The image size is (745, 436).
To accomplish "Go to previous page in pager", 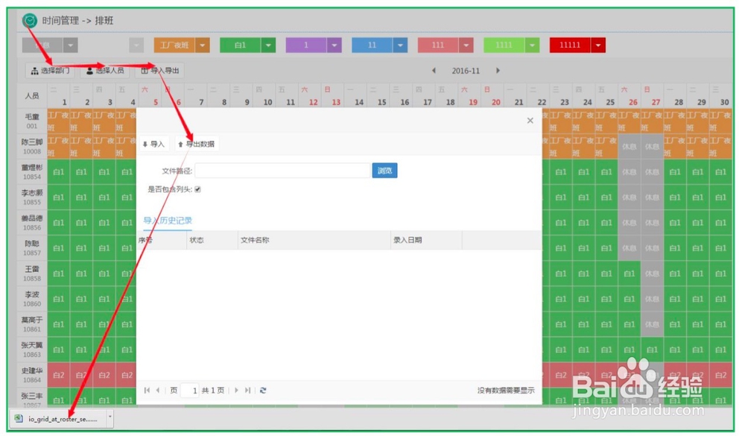I will [x=158, y=391].
